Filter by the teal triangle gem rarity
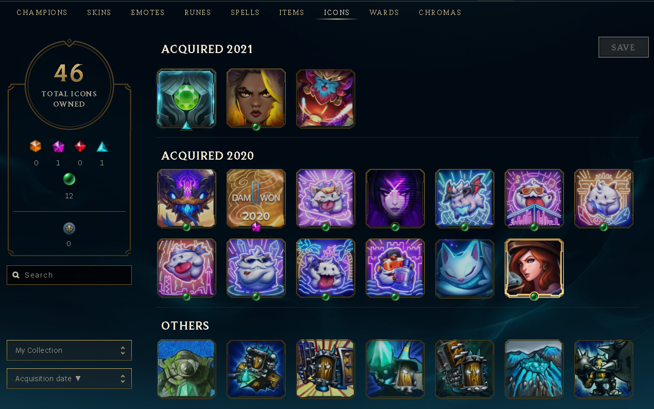Image resolution: width=654 pixels, height=409 pixels. tap(102, 147)
